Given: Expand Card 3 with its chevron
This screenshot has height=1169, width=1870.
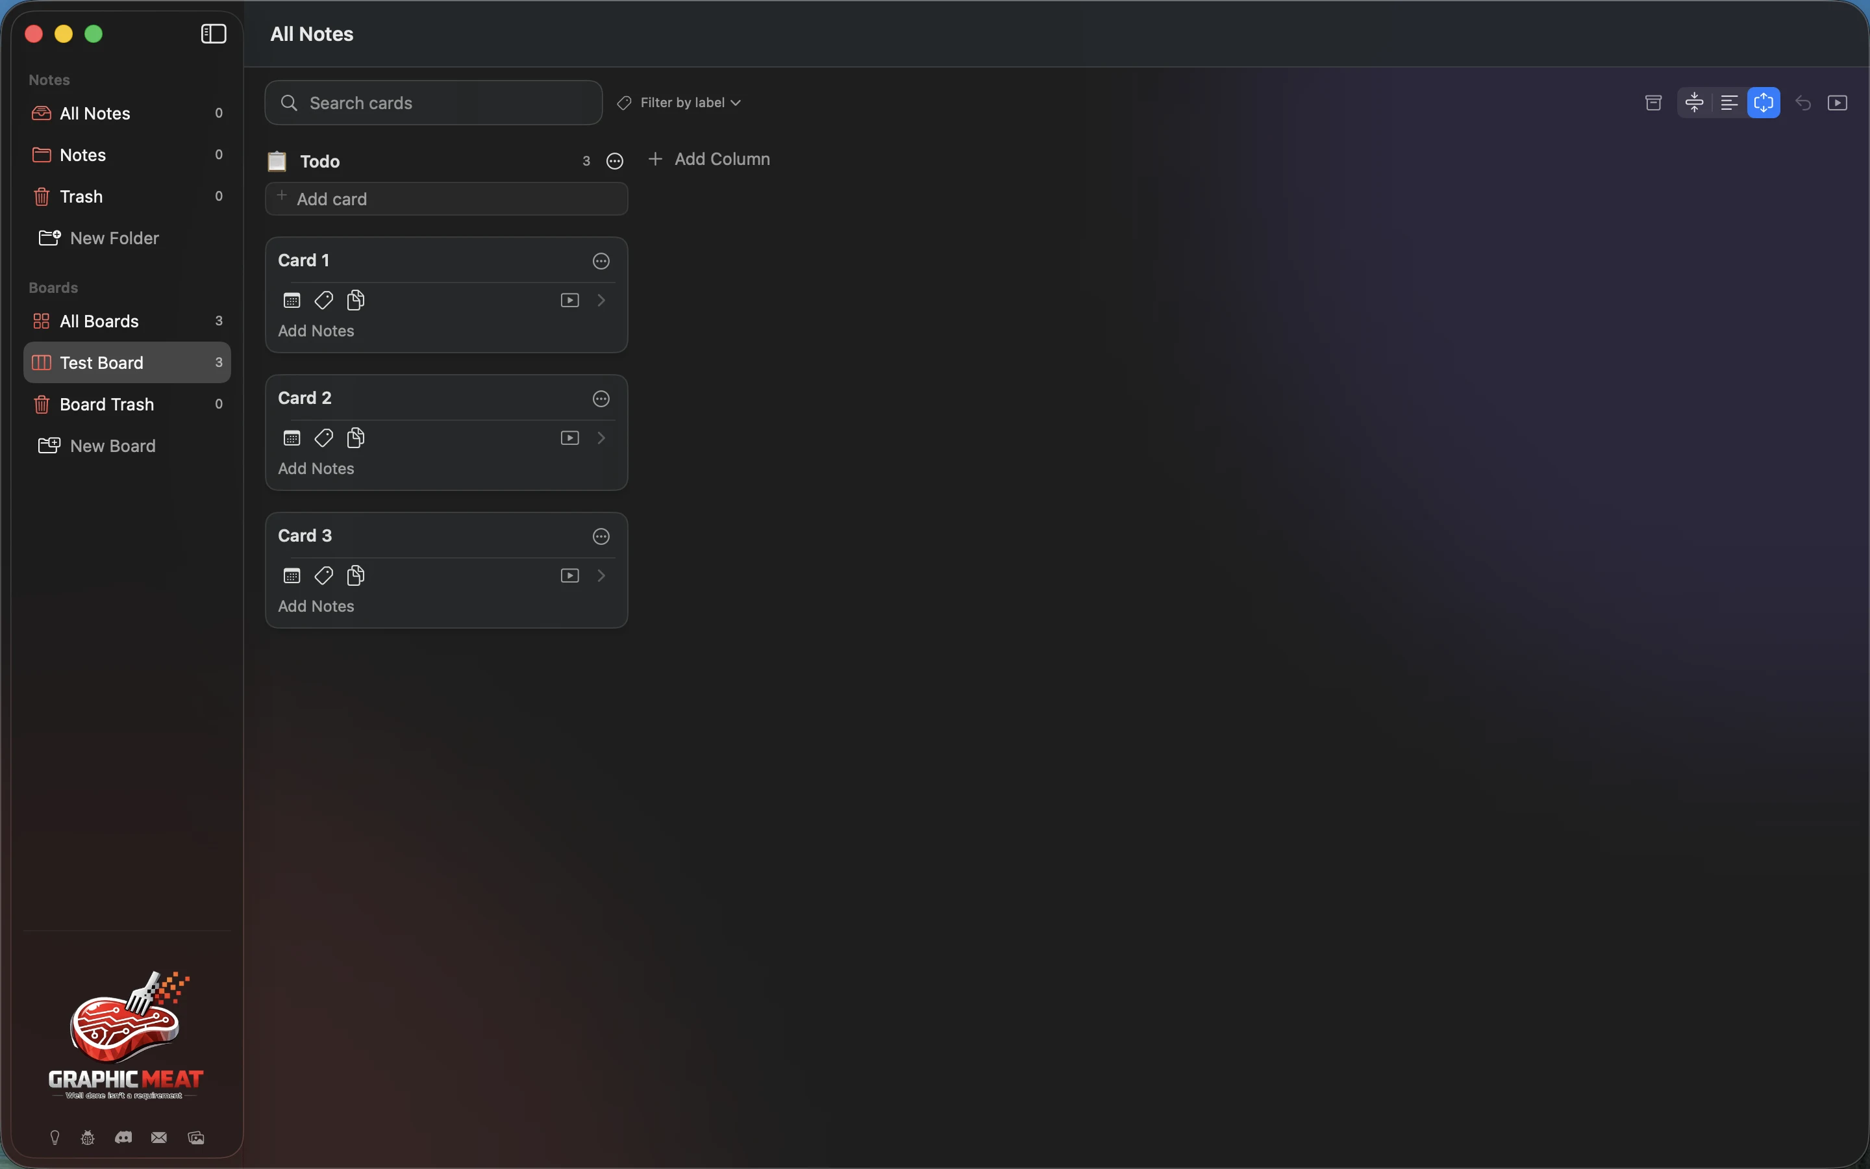Looking at the screenshot, I should pyautogui.click(x=601, y=576).
